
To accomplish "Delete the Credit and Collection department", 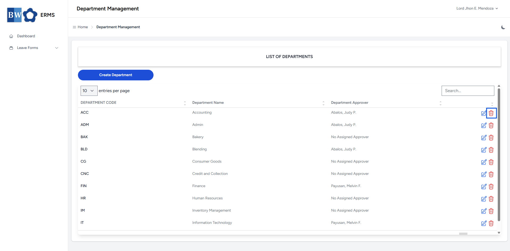I will pyautogui.click(x=491, y=174).
